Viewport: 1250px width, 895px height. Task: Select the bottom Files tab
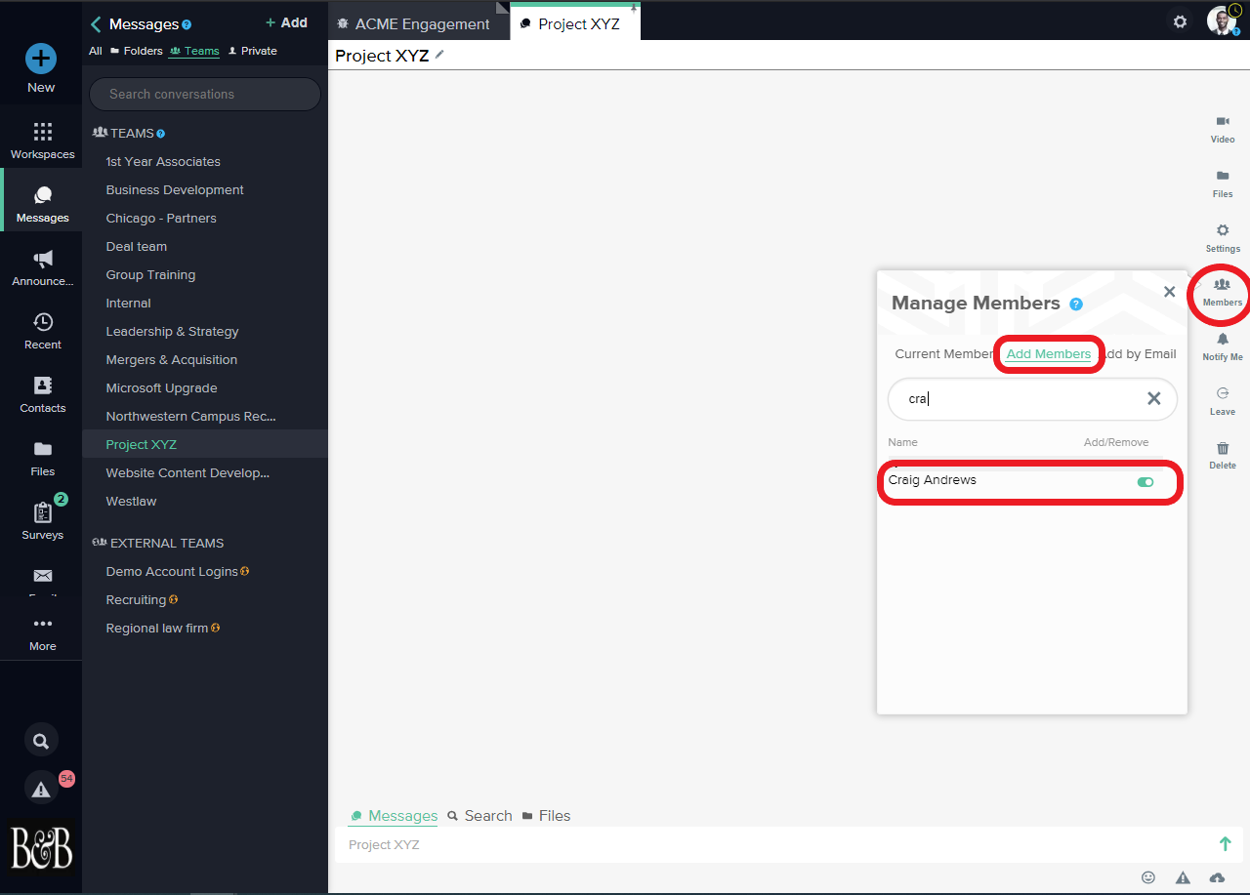[546, 816]
